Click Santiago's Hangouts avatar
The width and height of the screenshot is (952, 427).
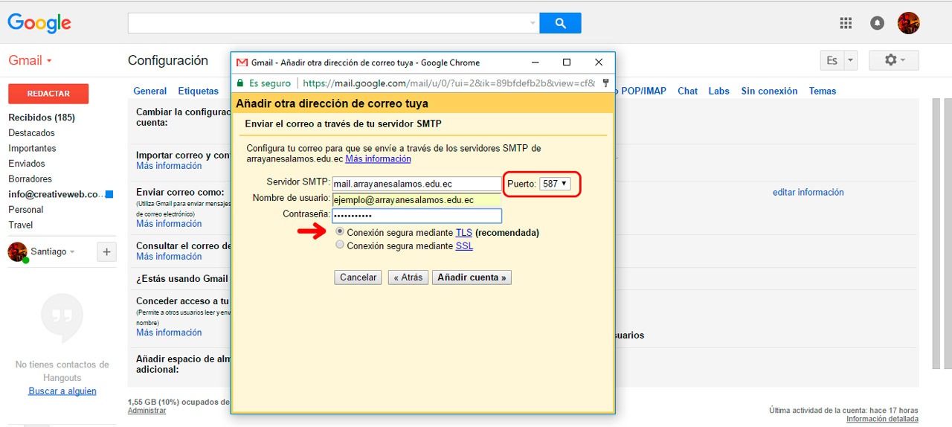[x=18, y=252]
